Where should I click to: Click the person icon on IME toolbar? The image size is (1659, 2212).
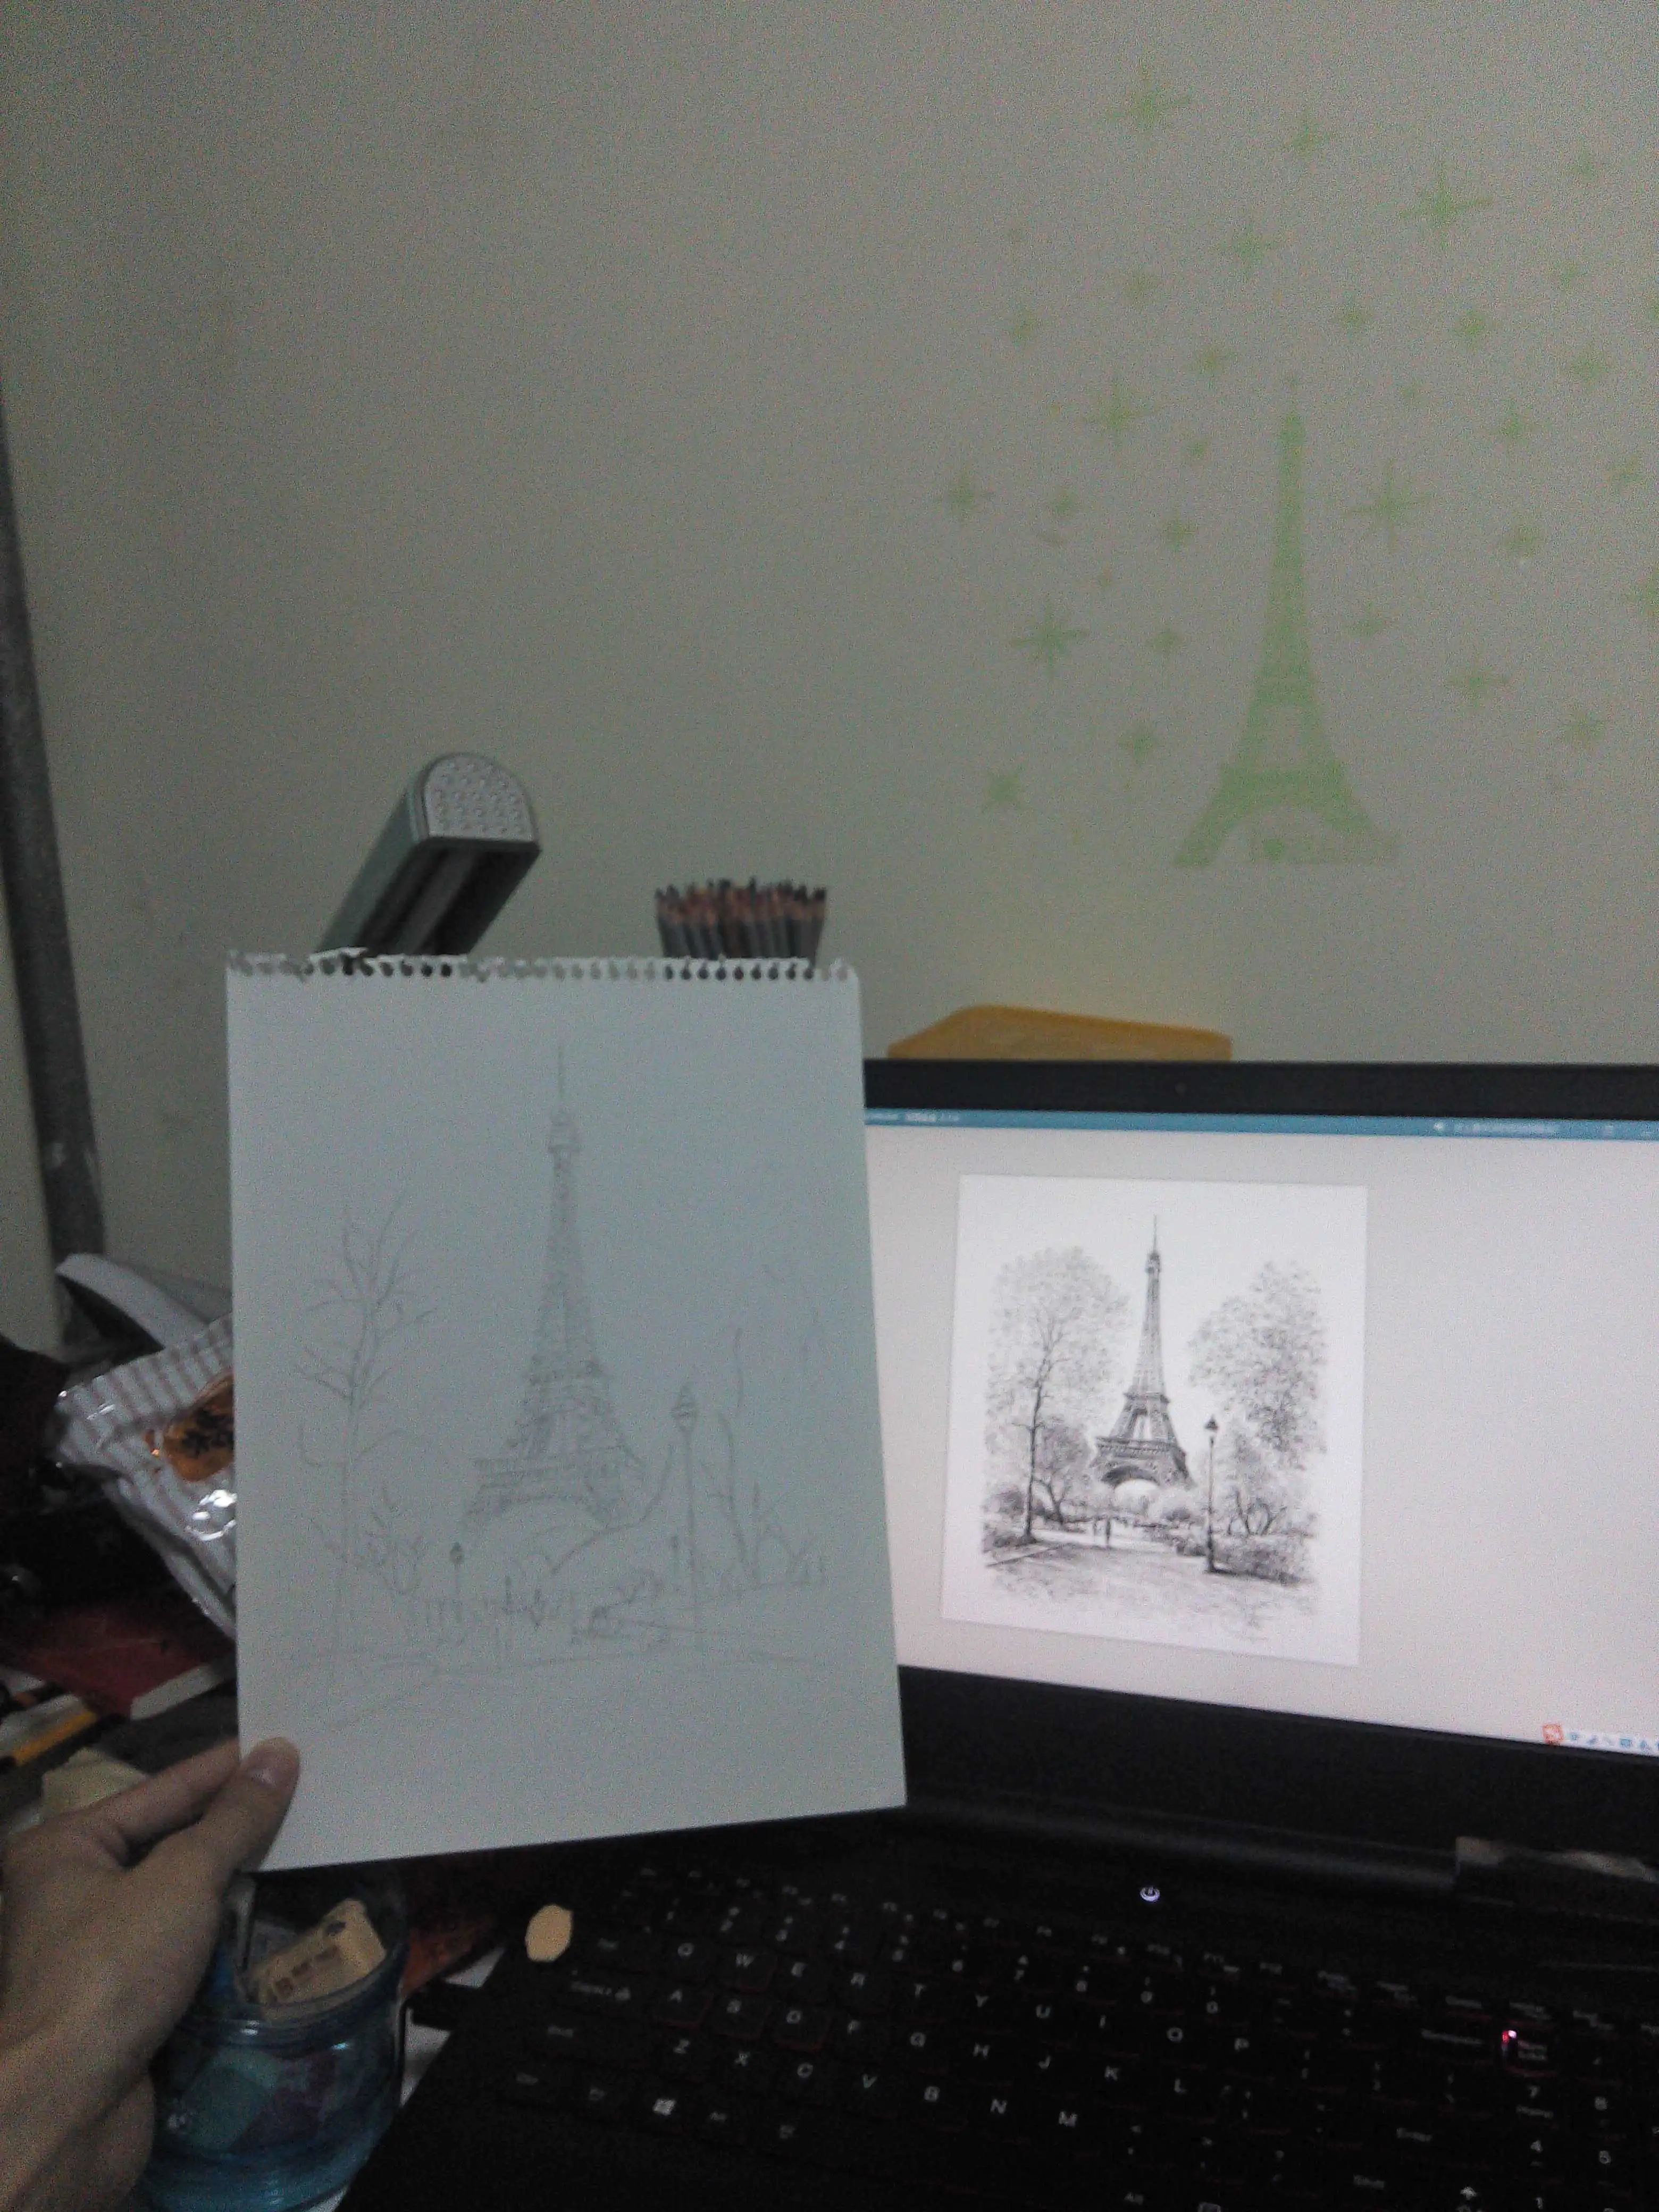click(1643, 1746)
